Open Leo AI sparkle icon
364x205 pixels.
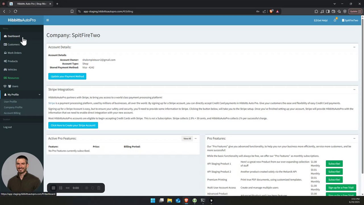(x=339, y=11)
